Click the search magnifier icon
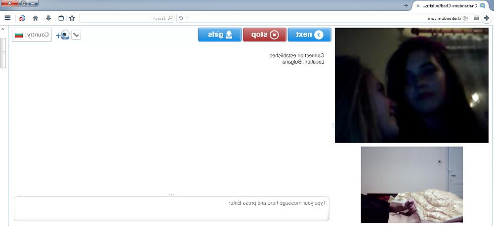Screen dimensions: 494x226 click(170, 18)
